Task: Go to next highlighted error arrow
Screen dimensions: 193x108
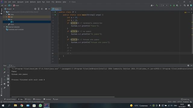Action: click(x=191, y=12)
